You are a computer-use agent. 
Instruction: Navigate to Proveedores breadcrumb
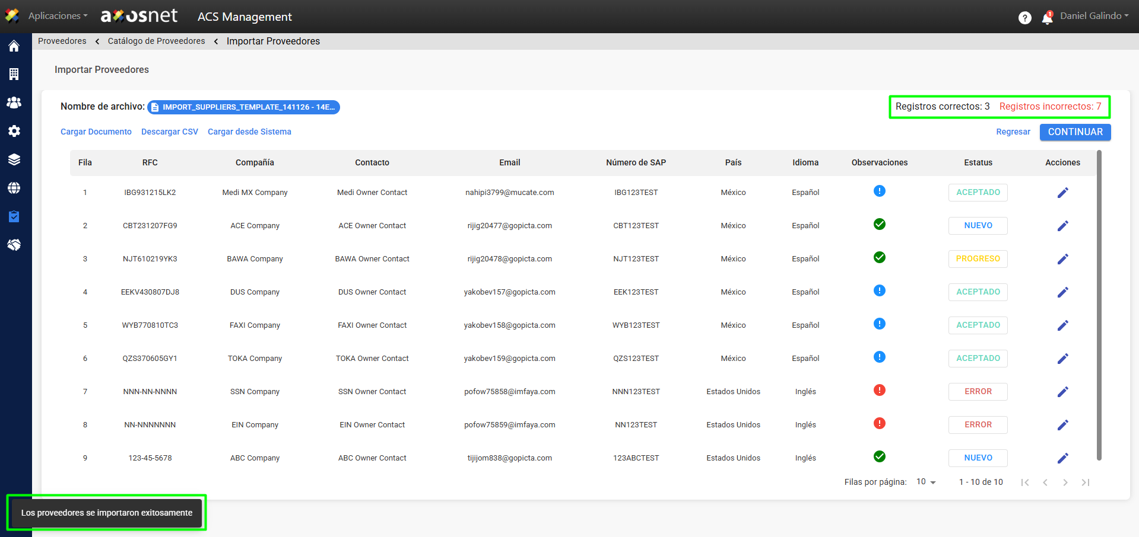pyautogui.click(x=62, y=41)
